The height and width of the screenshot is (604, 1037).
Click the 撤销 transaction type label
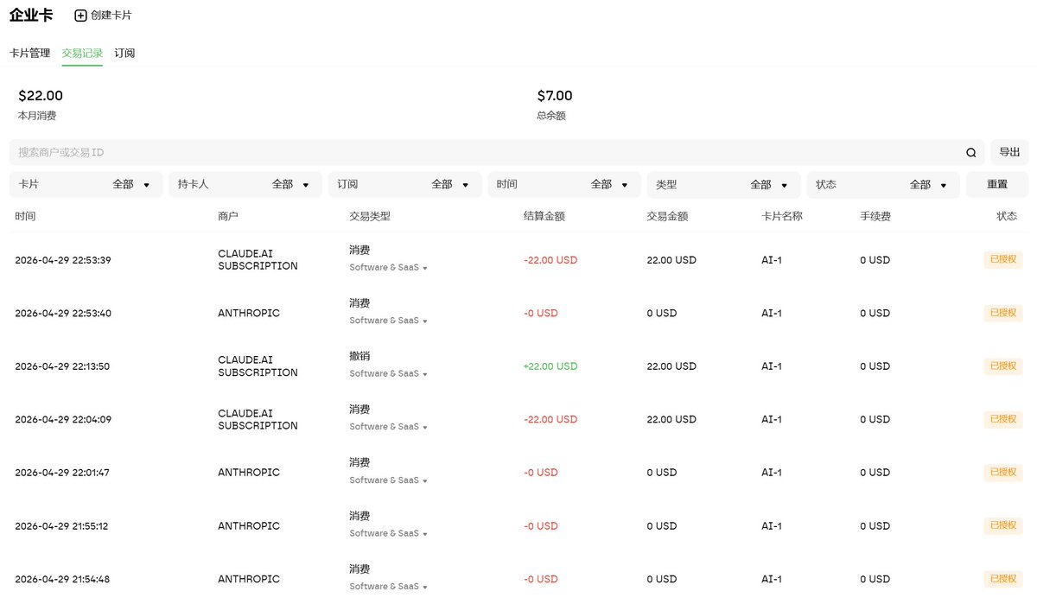coord(359,356)
